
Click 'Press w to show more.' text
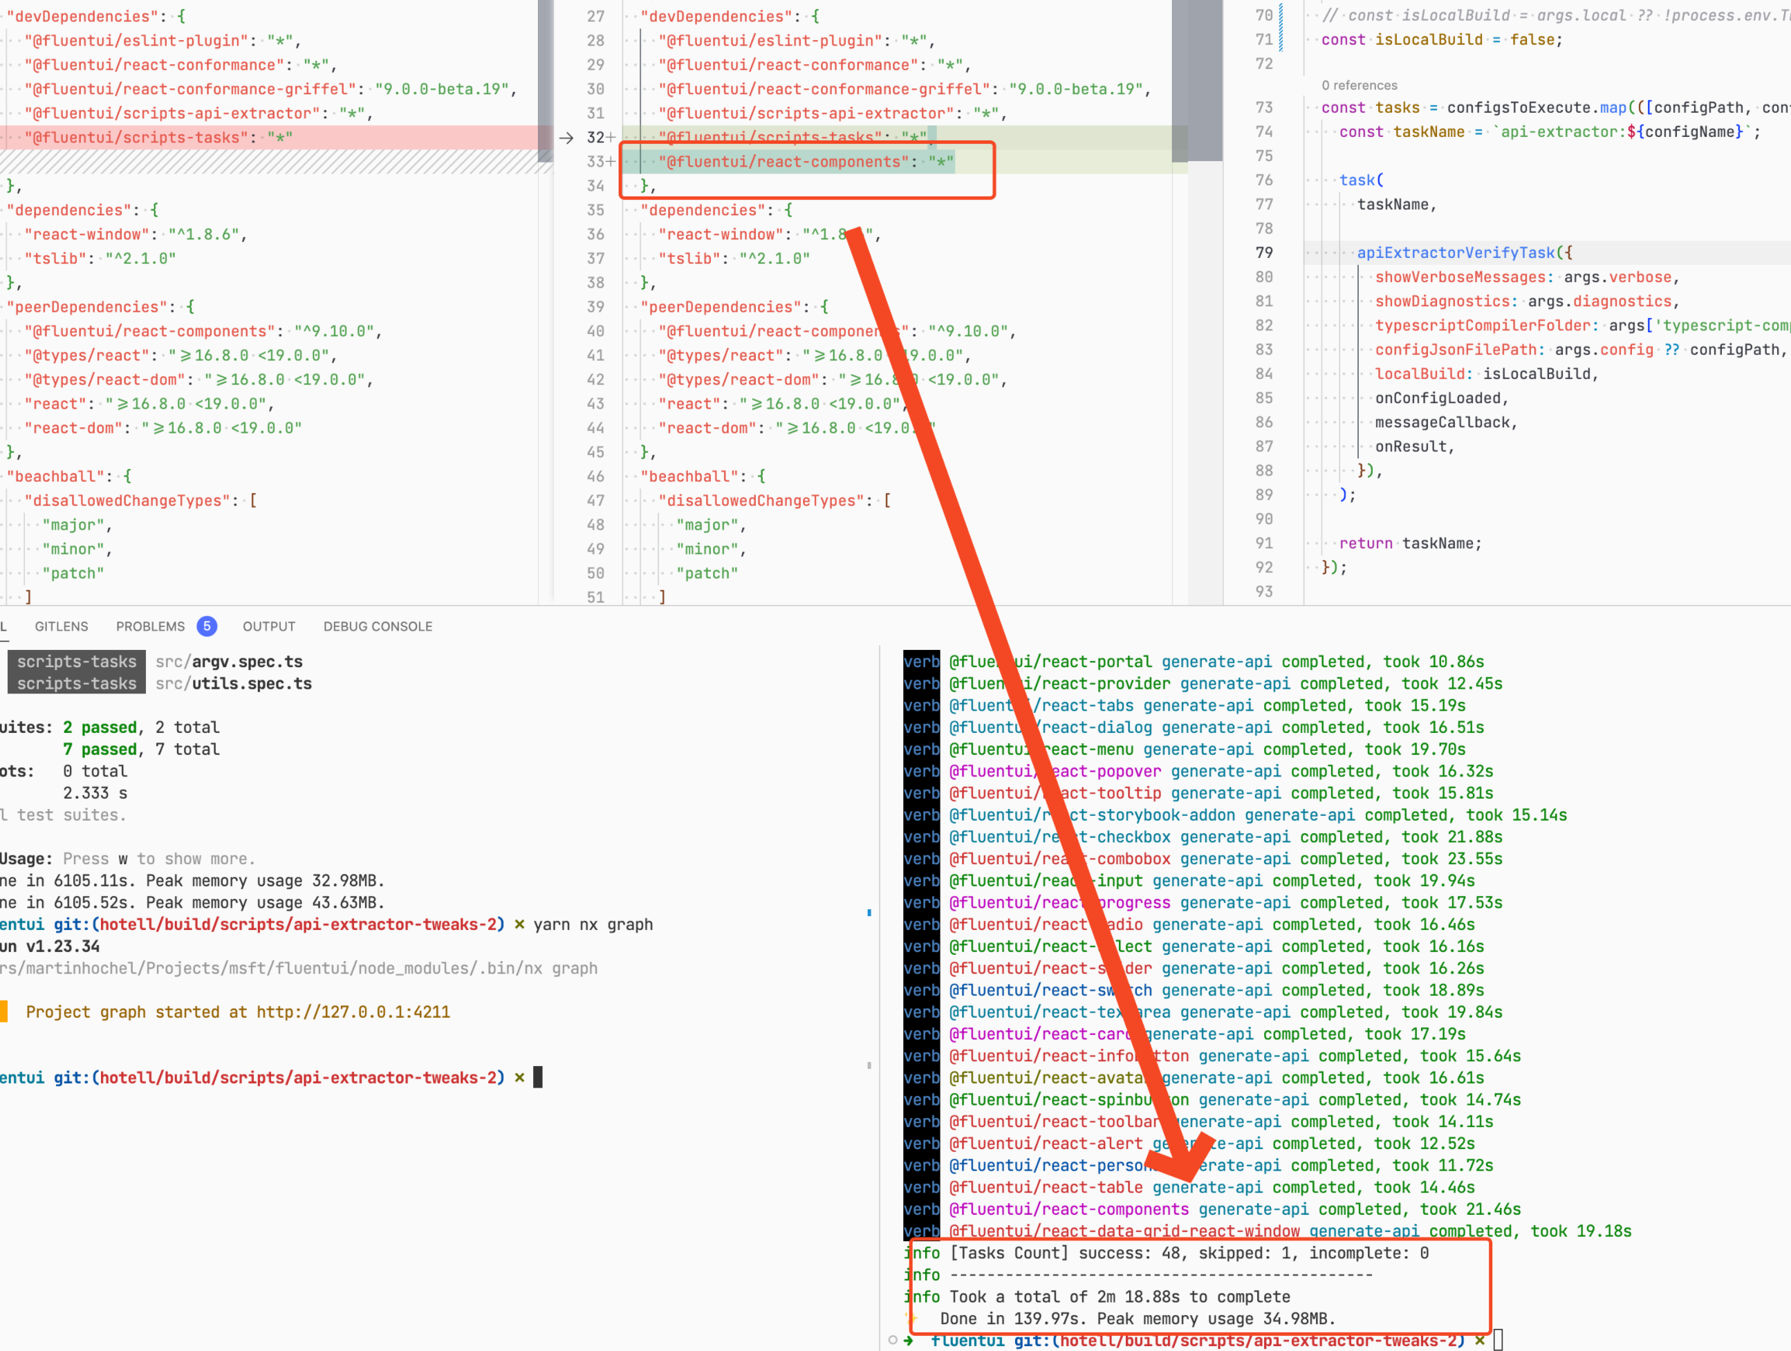tap(158, 859)
